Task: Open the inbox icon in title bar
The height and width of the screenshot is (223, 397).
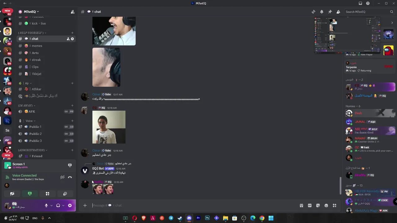Action: pyautogui.click(x=360, y=3)
